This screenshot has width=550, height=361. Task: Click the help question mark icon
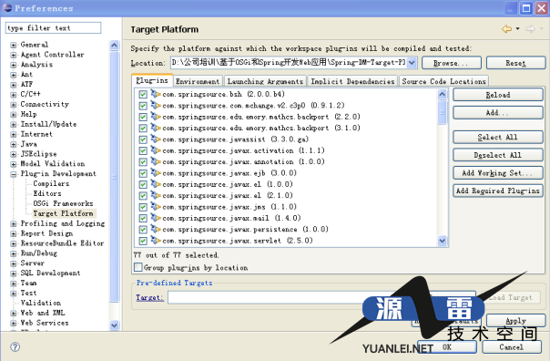15,347
